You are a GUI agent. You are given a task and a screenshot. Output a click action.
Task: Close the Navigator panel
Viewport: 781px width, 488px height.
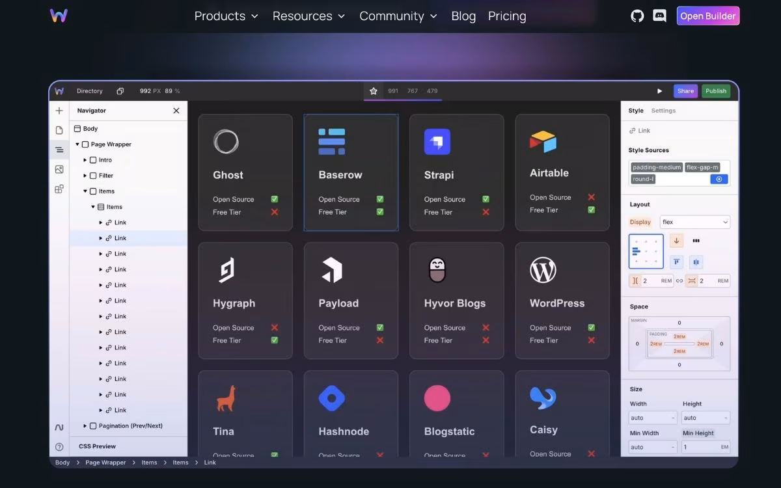click(x=176, y=111)
